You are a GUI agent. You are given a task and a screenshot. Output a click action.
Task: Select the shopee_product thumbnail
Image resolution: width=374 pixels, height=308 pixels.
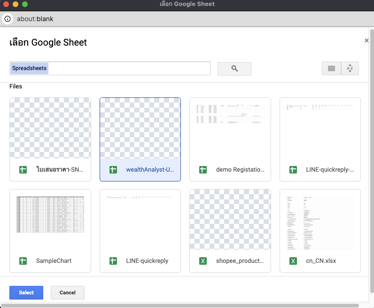coord(230,220)
